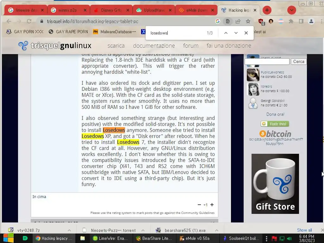Open fai una donazione menu item
The width and height of the screenshot is (324, 243).
[229, 46]
